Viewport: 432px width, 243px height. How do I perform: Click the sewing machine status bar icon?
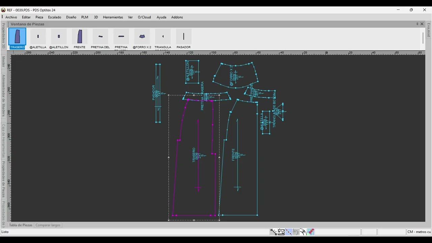coord(281,232)
